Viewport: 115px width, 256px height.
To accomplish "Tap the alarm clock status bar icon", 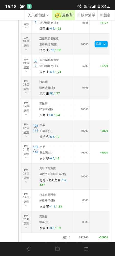I will click(79, 7).
